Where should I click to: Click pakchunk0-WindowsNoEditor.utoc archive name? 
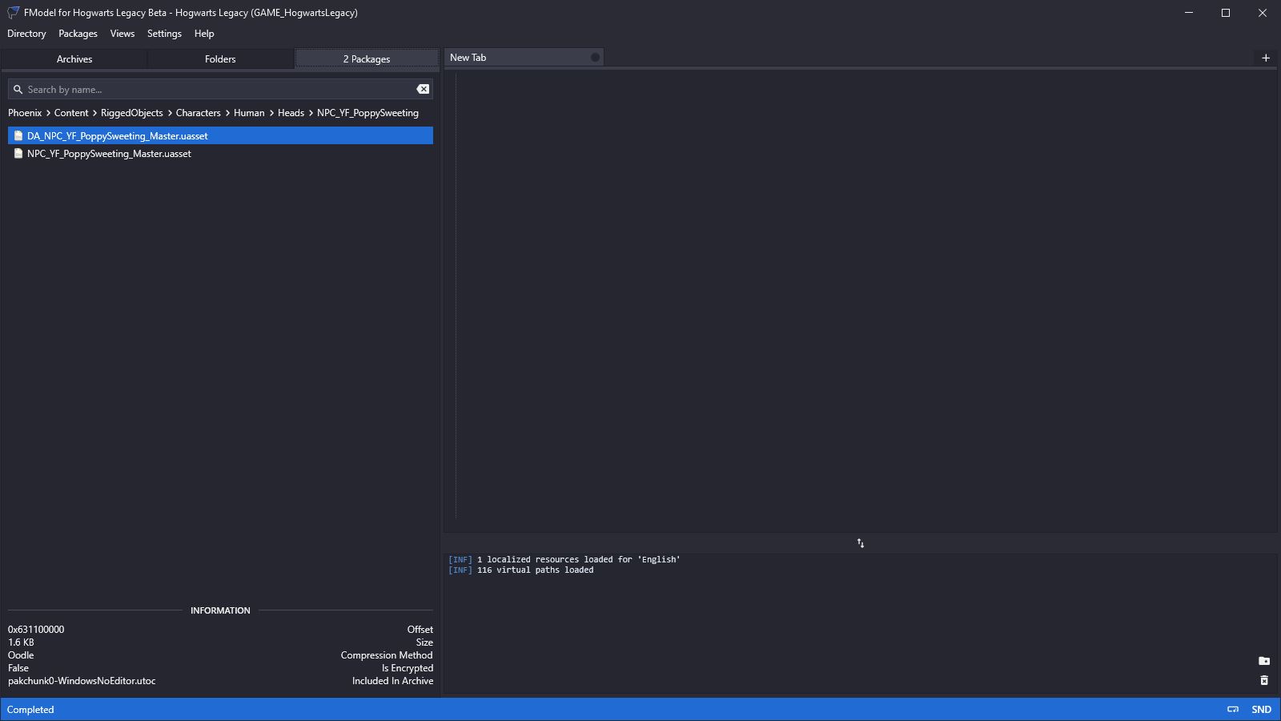click(82, 681)
